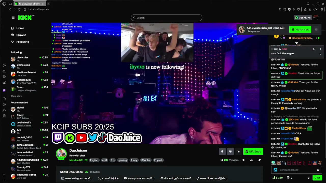
Task: Unpin the pinned chat message
Action: tap(314, 49)
